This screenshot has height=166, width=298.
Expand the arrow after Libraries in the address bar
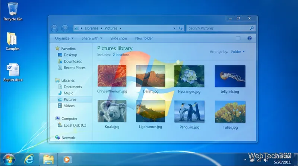(x=101, y=28)
